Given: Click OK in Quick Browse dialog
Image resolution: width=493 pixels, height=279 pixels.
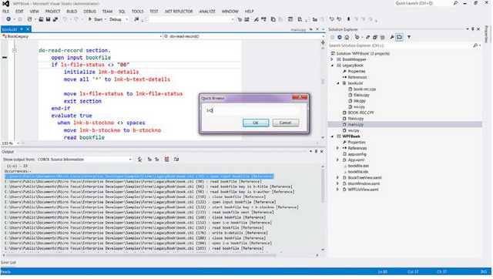Looking at the screenshot, I should [x=256, y=123].
